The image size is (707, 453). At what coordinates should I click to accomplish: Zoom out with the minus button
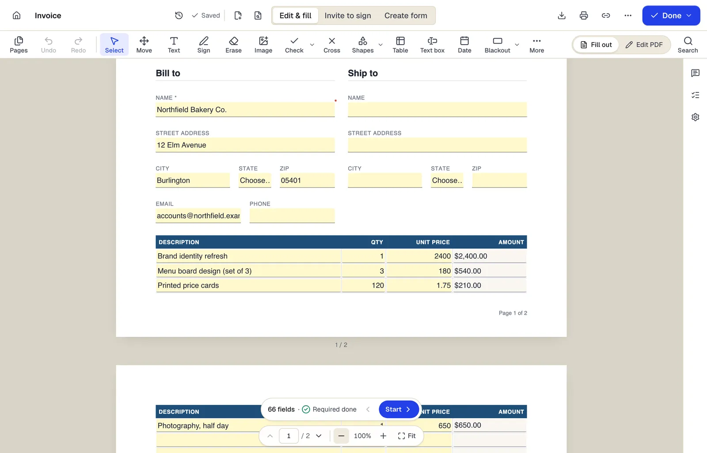341,436
